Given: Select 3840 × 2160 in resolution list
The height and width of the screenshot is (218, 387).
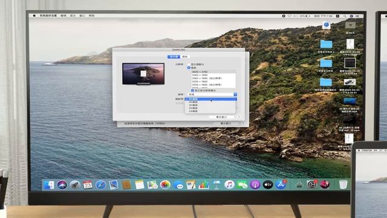Looking at the screenshot, I should coord(213,72).
